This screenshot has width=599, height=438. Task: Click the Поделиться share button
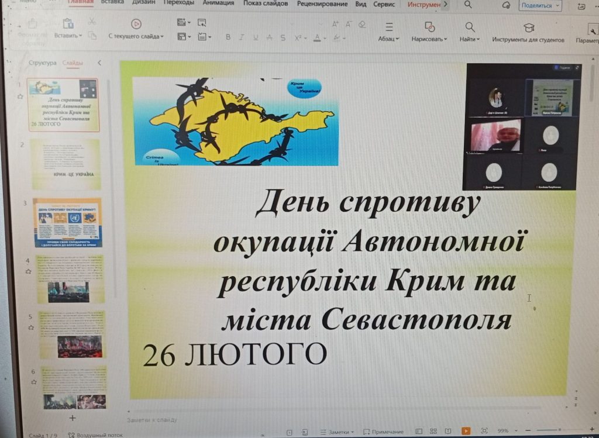pyautogui.click(x=540, y=5)
